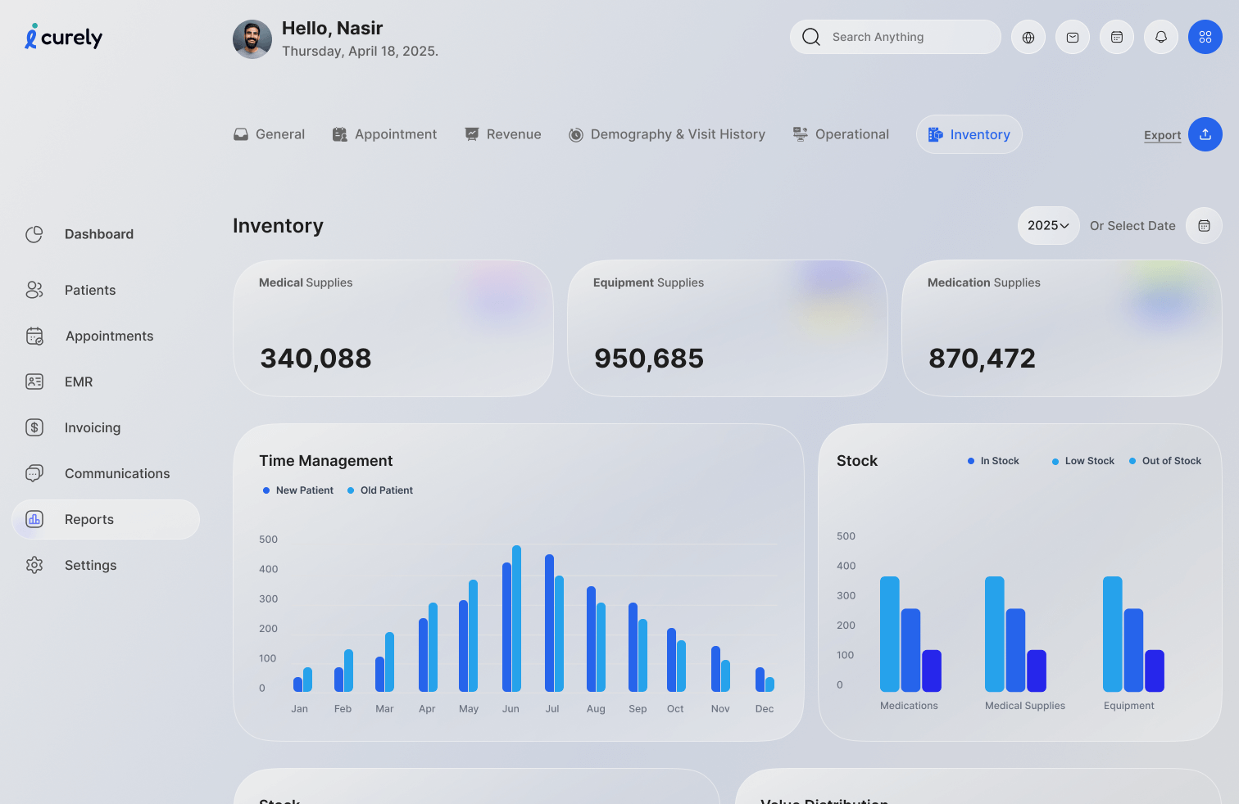The width and height of the screenshot is (1239, 804).
Task: Click the globe language icon
Action: coord(1028,37)
